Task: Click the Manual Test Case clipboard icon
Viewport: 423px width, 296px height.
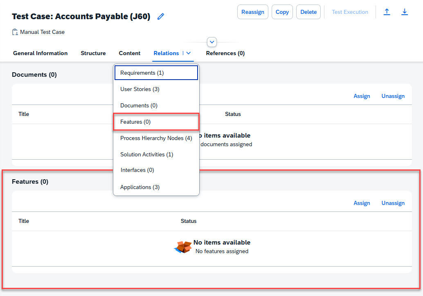Action: [15, 32]
